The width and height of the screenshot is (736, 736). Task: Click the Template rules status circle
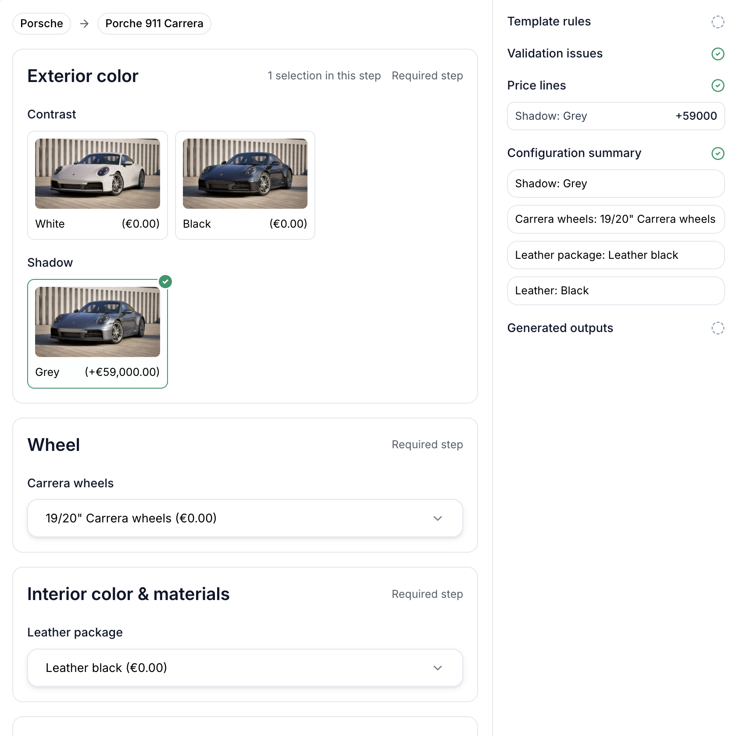pos(718,21)
